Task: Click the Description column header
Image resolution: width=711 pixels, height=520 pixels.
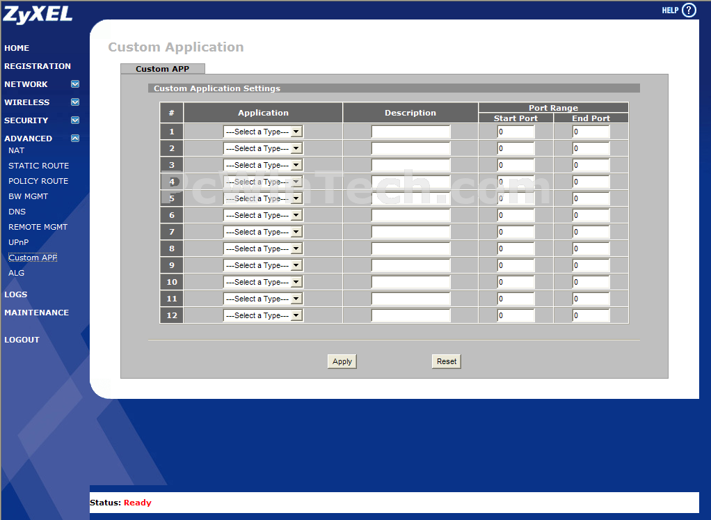Action: (x=410, y=113)
